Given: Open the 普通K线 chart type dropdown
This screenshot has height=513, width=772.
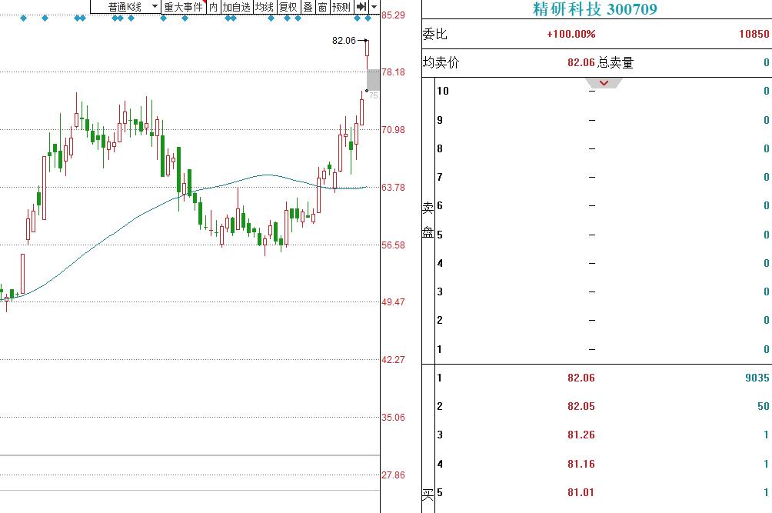Looking at the screenshot, I should [x=125, y=7].
